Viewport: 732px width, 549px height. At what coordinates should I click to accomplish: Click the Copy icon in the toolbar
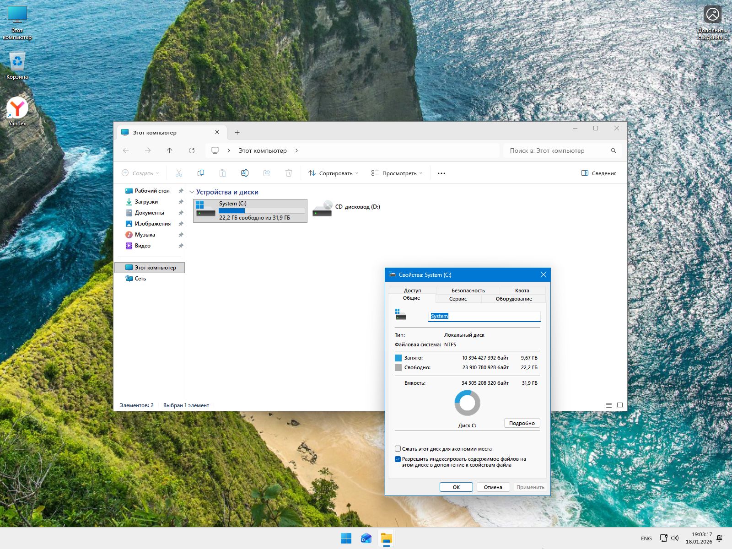(200, 173)
